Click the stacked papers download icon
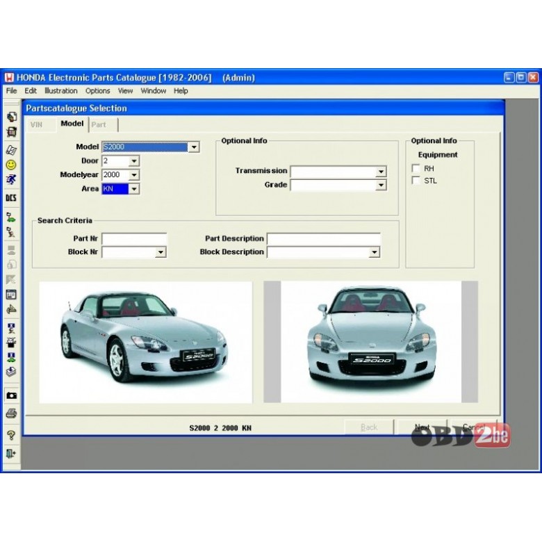The image size is (542, 542). [11, 372]
